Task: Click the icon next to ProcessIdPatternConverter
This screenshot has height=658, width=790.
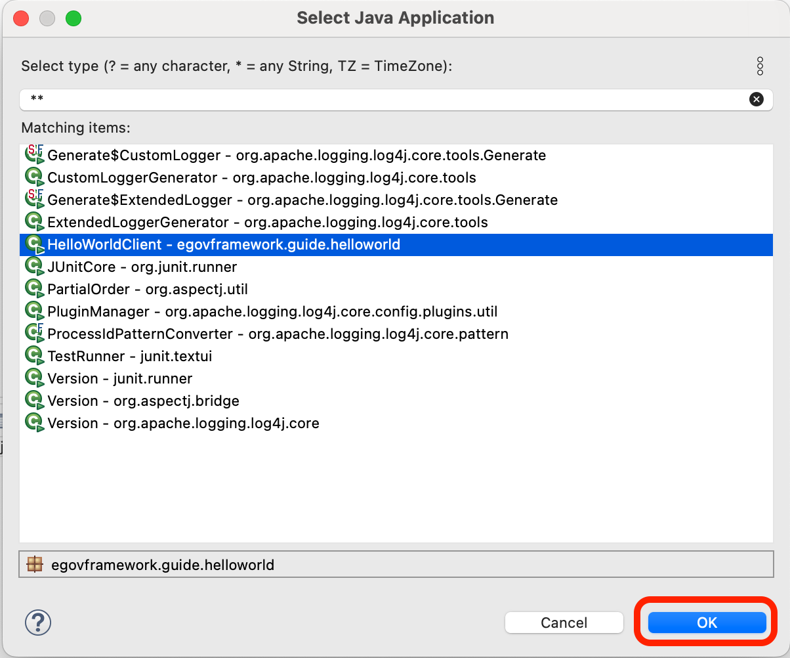Action: [x=33, y=334]
